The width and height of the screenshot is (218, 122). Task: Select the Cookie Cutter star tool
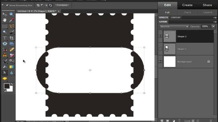5,44
